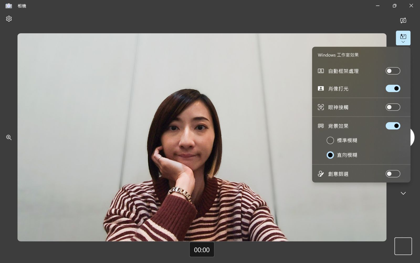This screenshot has width=420, height=263.
Task: Select 標準模糊 radio option
Action: [x=330, y=140]
